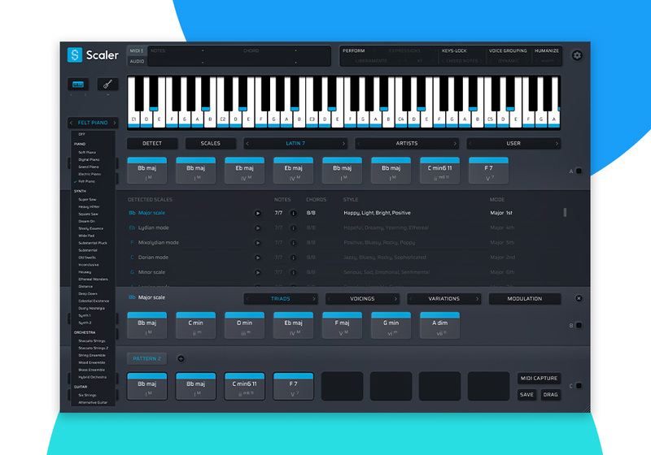Click the SAVE button
651x455 pixels.
pyautogui.click(x=526, y=395)
